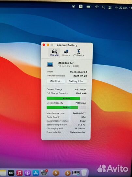Click the date and time in menu bar
Viewport: 132px width, 177px height.
tap(123, 8)
